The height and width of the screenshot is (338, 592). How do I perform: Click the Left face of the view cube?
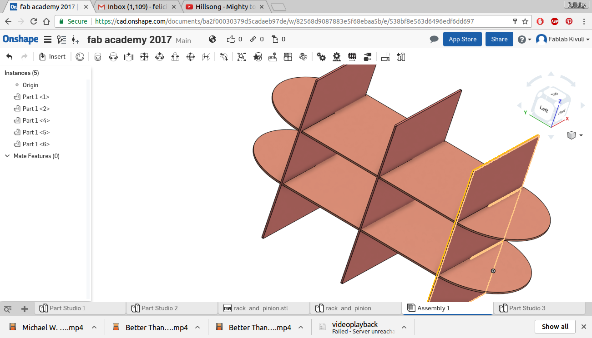point(544,109)
